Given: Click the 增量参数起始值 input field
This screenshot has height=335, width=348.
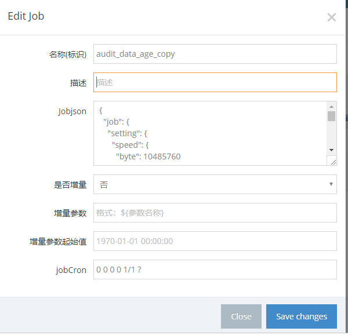Looking at the screenshot, I should (x=215, y=241).
